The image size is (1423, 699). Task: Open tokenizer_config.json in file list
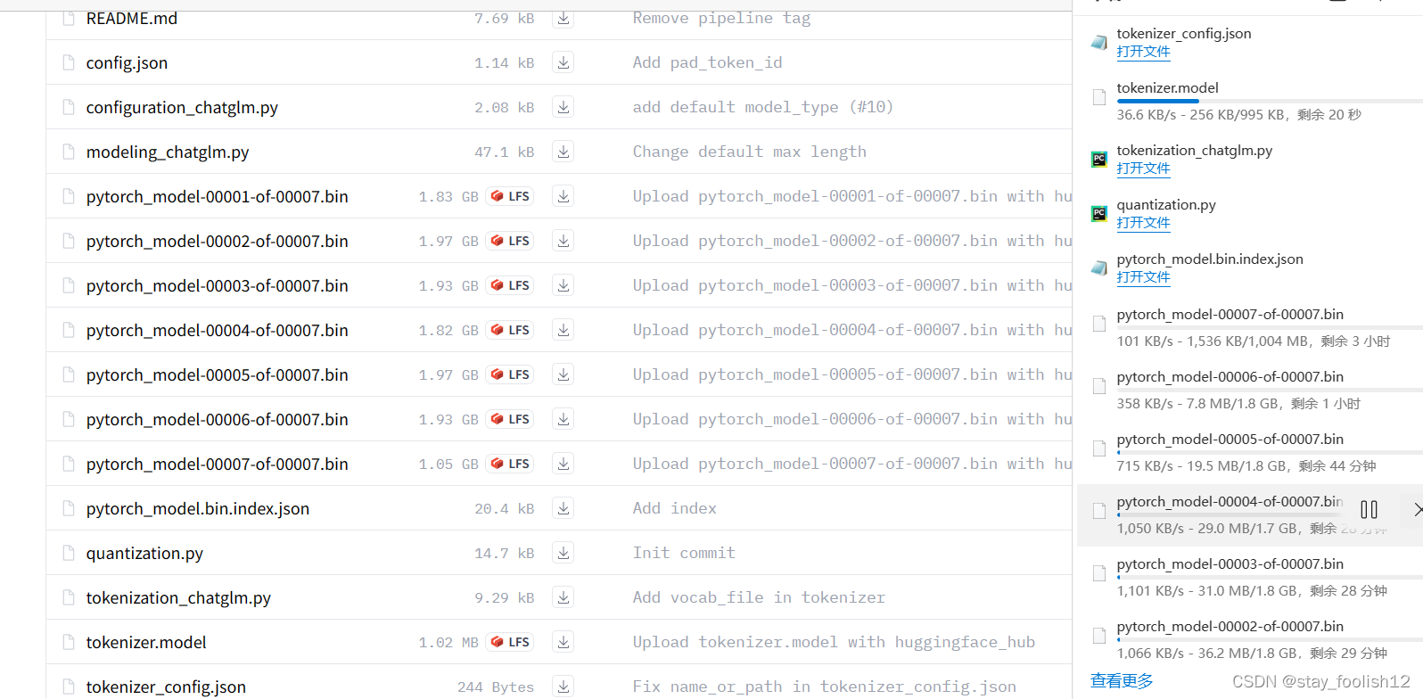[x=166, y=687]
